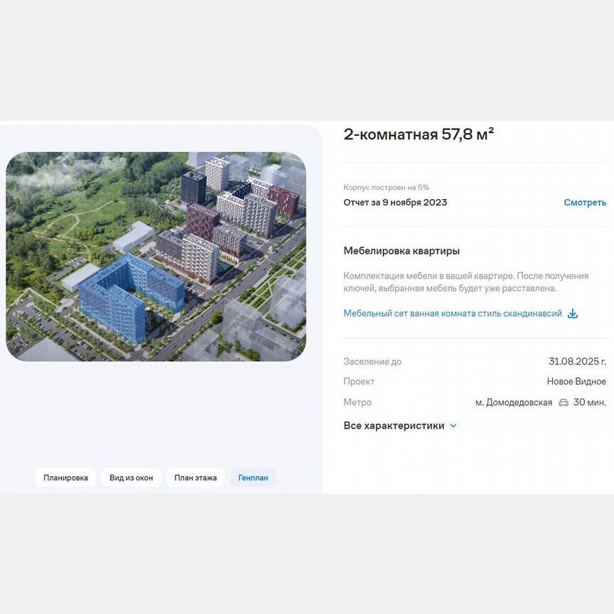This screenshot has width=614, height=614.
Task: Open the План этажа tab
Action: point(195,478)
